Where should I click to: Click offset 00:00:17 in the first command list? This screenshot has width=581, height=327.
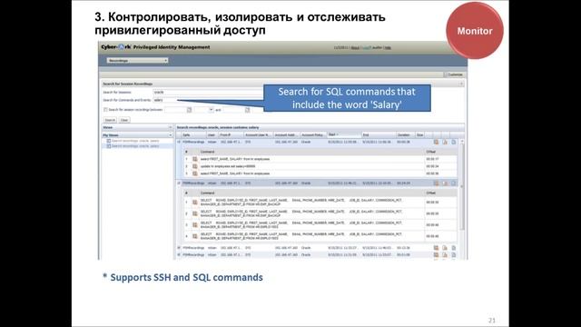pyautogui.click(x=432, y=159)
